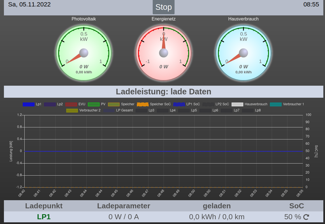The height and width of the screenshot is (224, 325).
Task: Open the LP1 charge point link
Action: (x=44, y=217)
